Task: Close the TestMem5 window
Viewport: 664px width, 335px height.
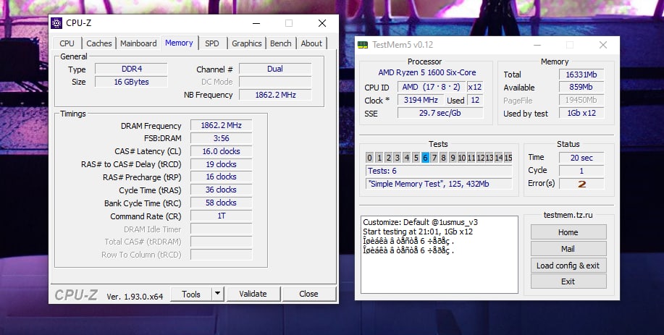Action: point(603,45)
